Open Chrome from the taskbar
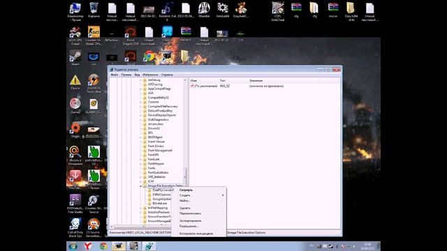The height and width of the screenshot is (251, 447). click(x=103, y=246)
